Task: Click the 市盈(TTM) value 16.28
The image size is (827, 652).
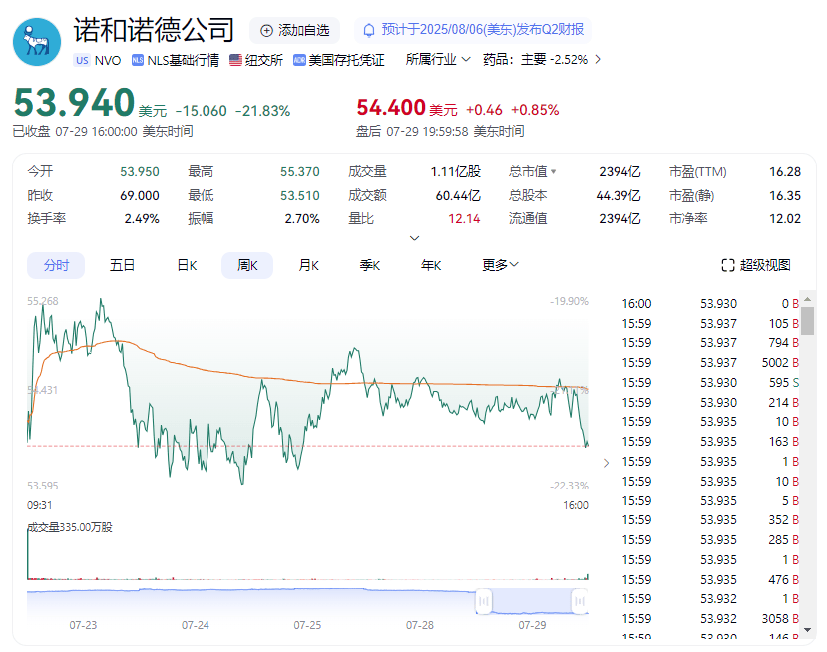Action: tap(785, 172)
